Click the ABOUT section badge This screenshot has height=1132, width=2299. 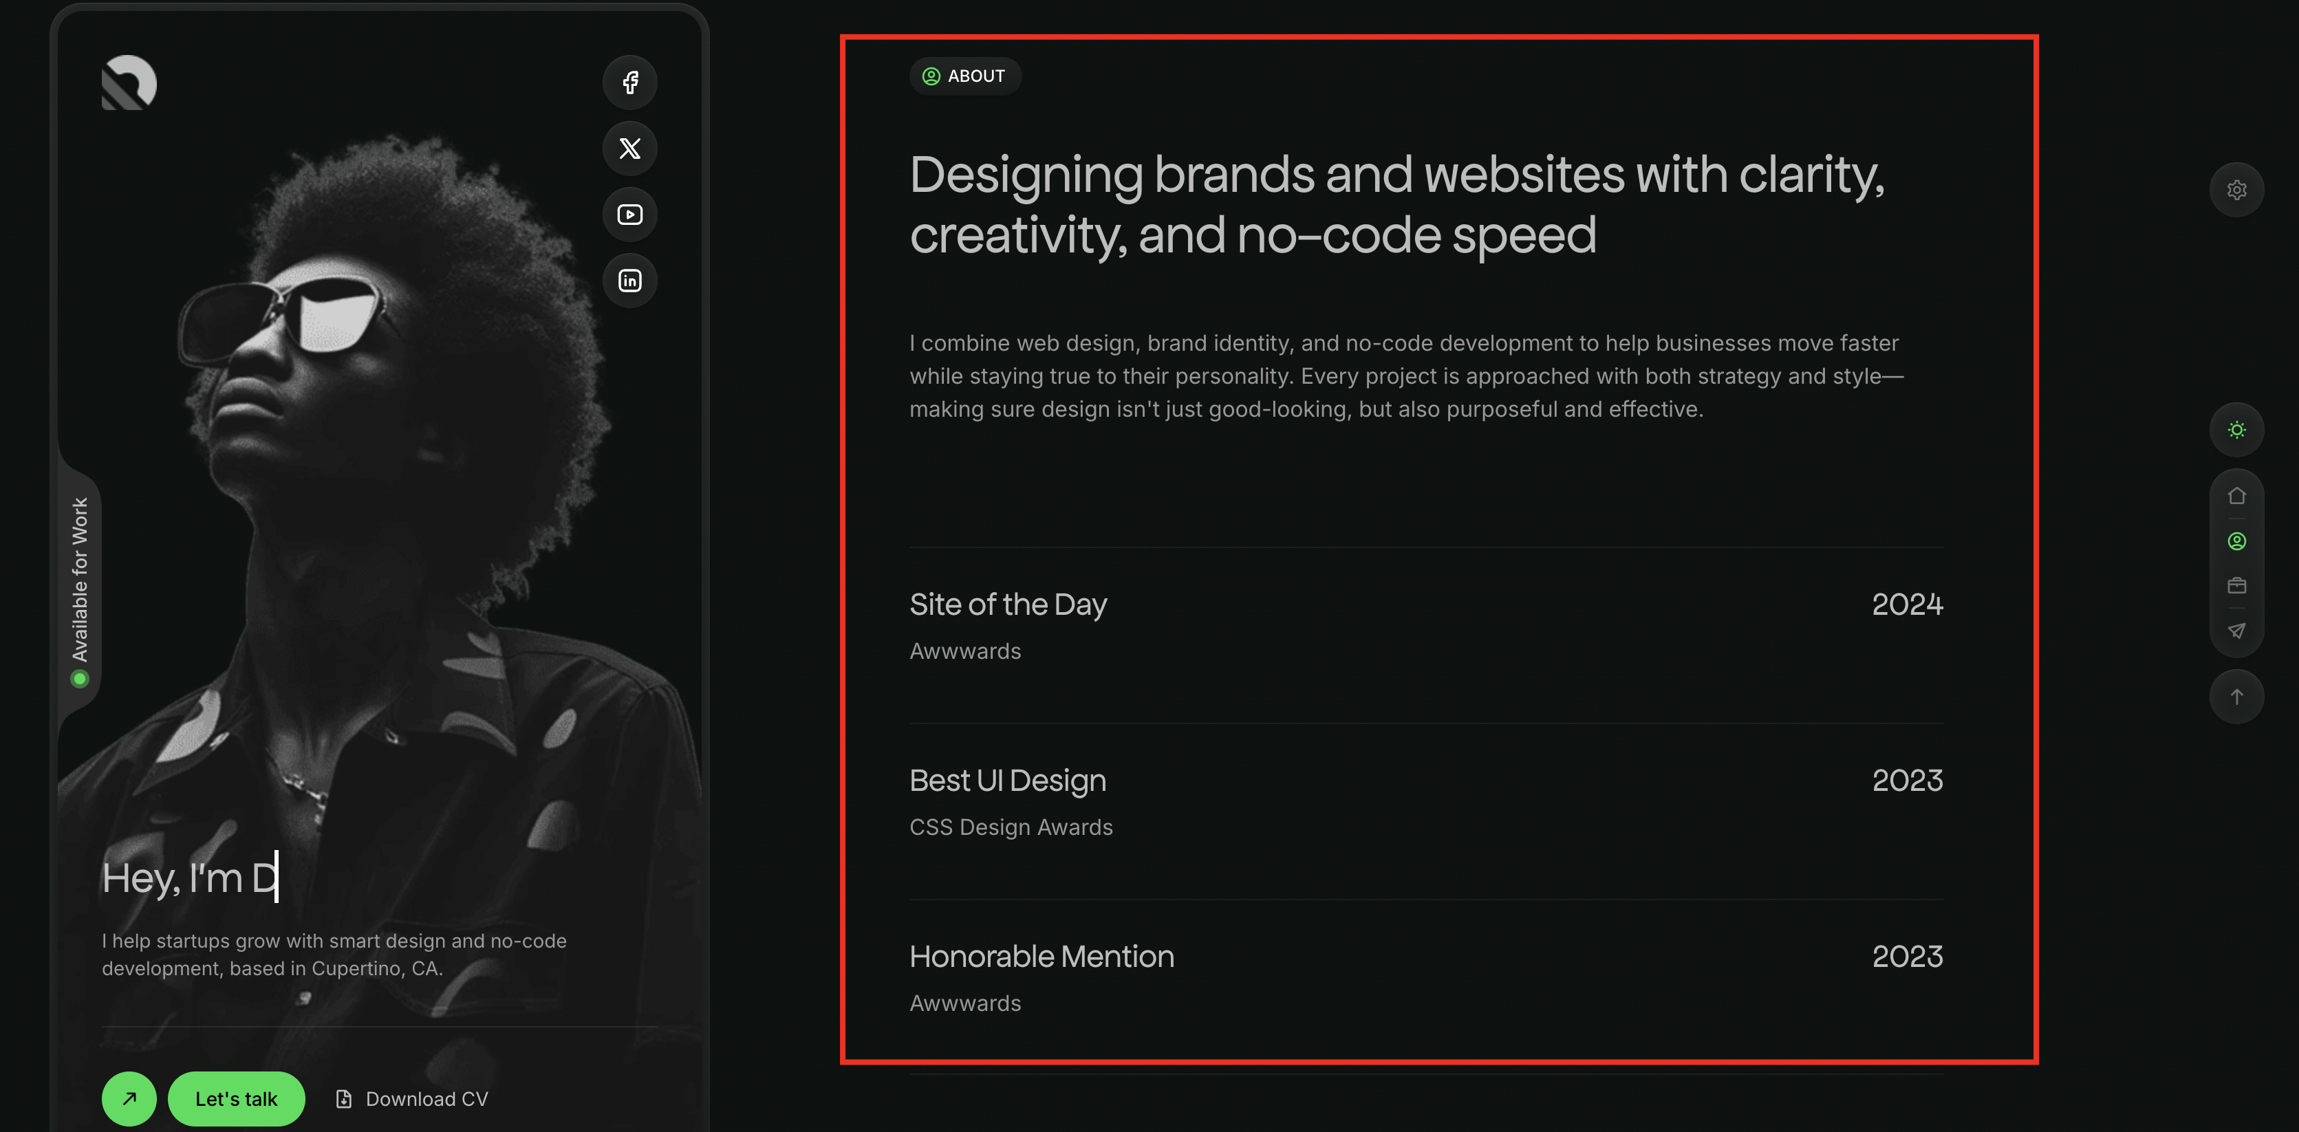964,76
